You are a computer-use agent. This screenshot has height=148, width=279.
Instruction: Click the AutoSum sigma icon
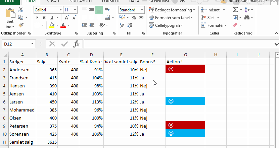point(235,10)
